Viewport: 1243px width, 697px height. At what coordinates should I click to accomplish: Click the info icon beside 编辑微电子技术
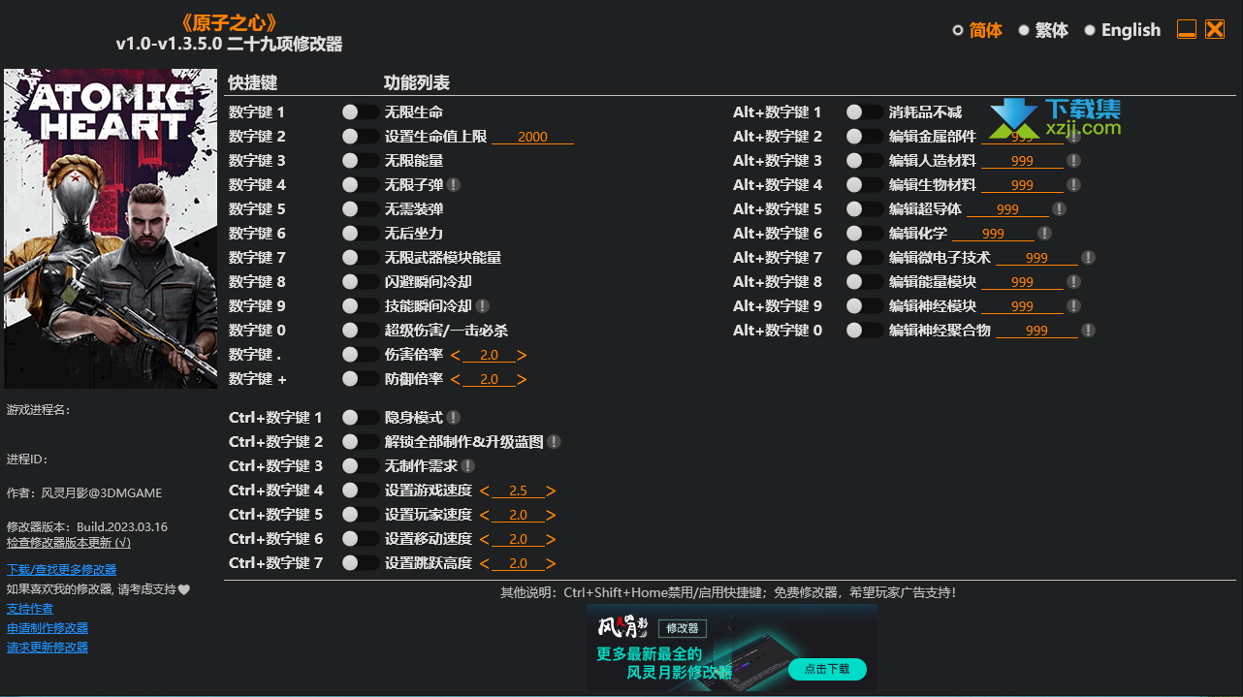[1088, 257]
